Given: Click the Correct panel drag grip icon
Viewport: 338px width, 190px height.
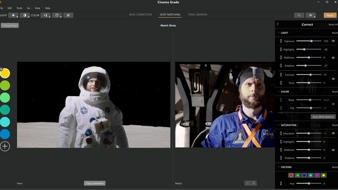Looking at the screenshot, I should click(x=278, y=24).
